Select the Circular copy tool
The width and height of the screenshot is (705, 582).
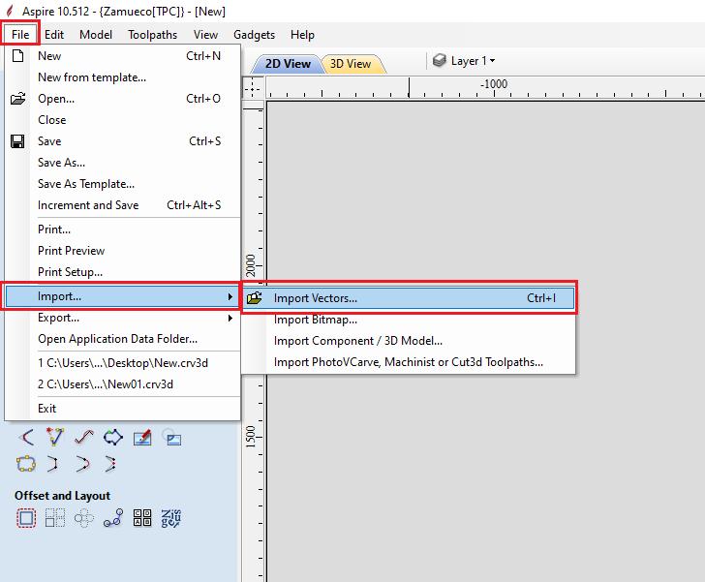[x=84, y=518]
